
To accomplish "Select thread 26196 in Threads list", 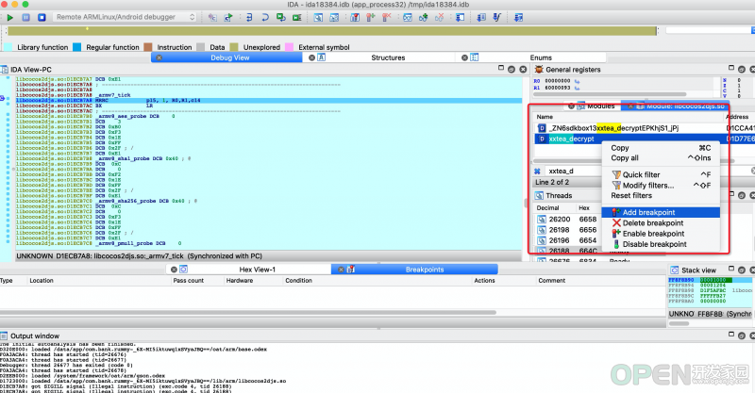I will tap(567, 240).
